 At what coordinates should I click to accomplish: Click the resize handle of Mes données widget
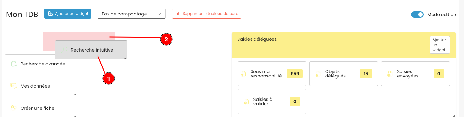click(x=75, y=94)
